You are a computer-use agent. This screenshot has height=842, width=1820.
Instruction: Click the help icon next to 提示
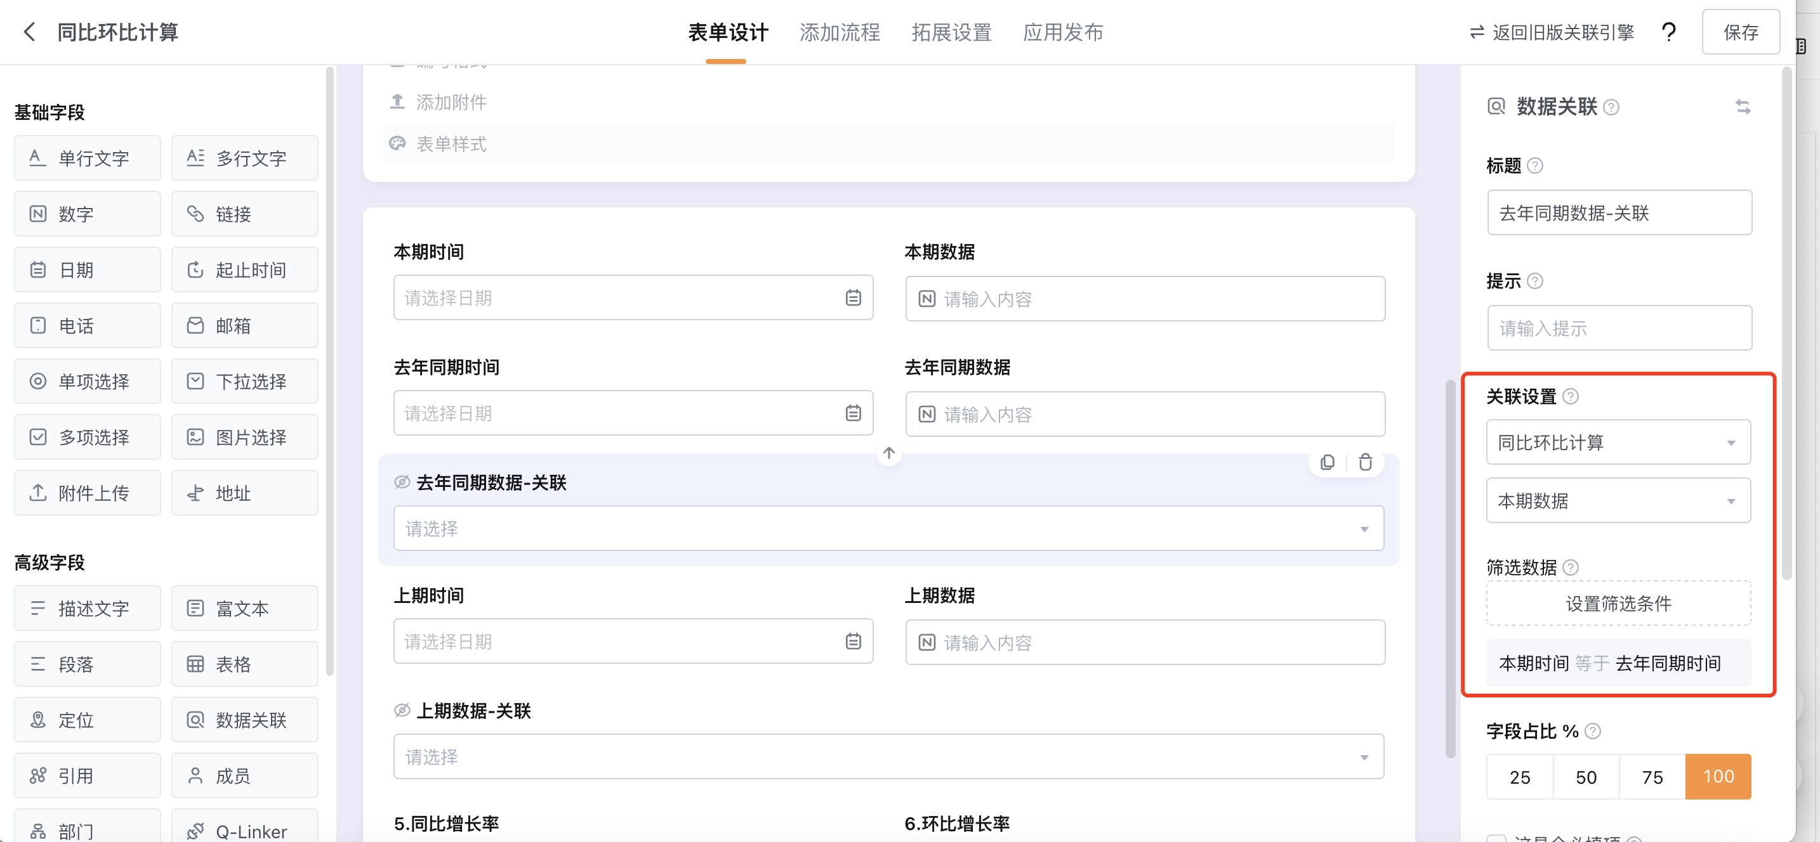pyautogui.click(x=1534, y=281)
